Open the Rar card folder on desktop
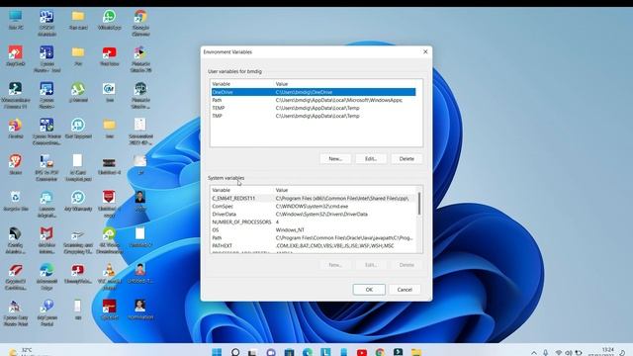The height and width of the screenshot is (356, 633). (x=78, y=20)
